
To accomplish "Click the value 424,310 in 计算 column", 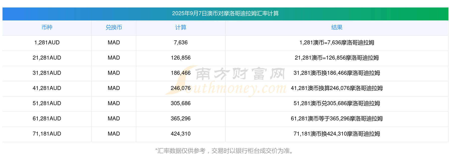I will (181, 134).
